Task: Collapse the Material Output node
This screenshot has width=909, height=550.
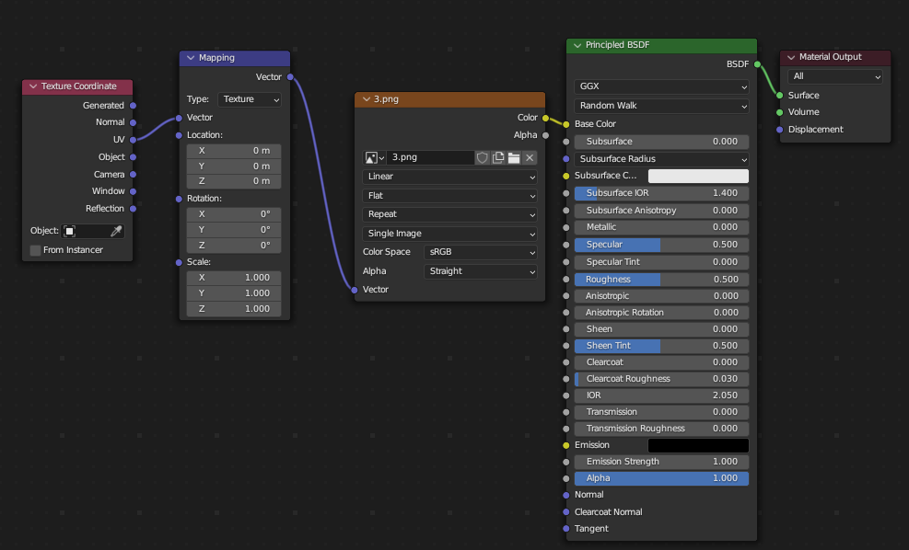Action: tap(791, 57)
